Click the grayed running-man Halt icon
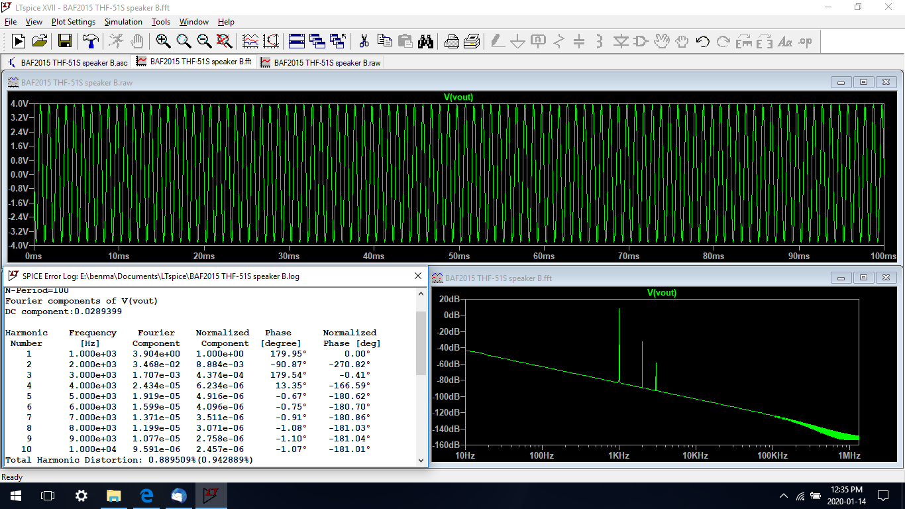Screen dimensions: 905x509 tap(115, 41)
